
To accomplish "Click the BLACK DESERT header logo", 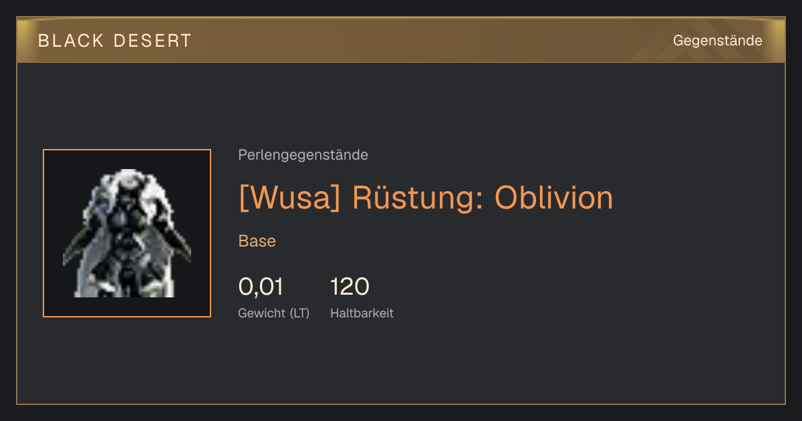I will pos(115,41).
